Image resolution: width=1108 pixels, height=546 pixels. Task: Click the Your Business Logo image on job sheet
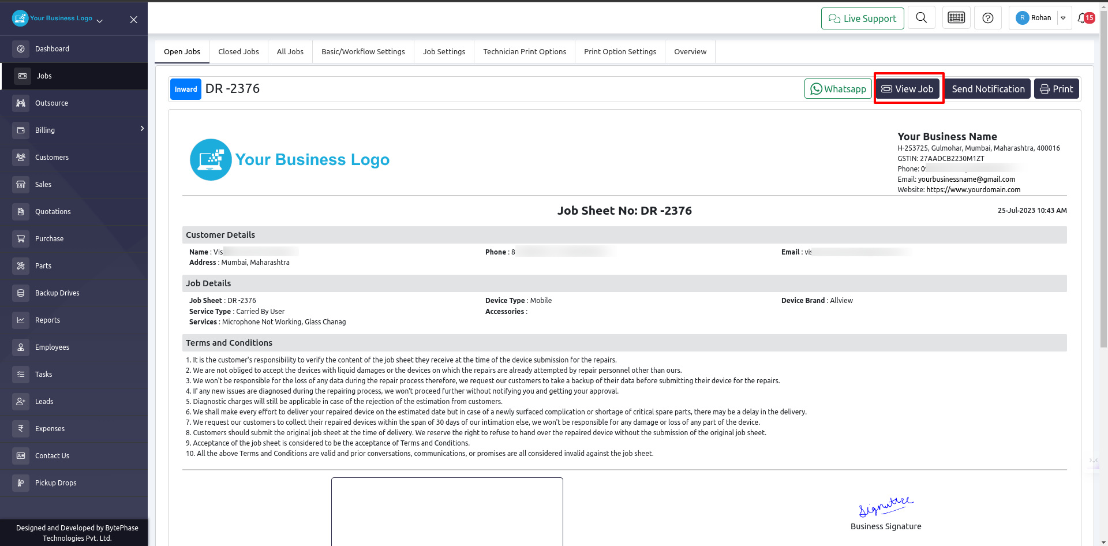(x=290, y=160)
